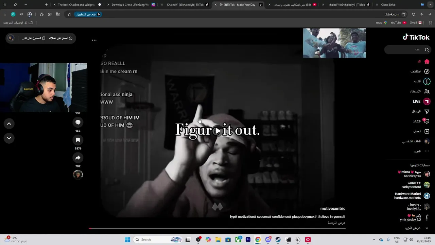
Task: Open Premiere Pro from the taskbar
Action: [x=248, y=240]
